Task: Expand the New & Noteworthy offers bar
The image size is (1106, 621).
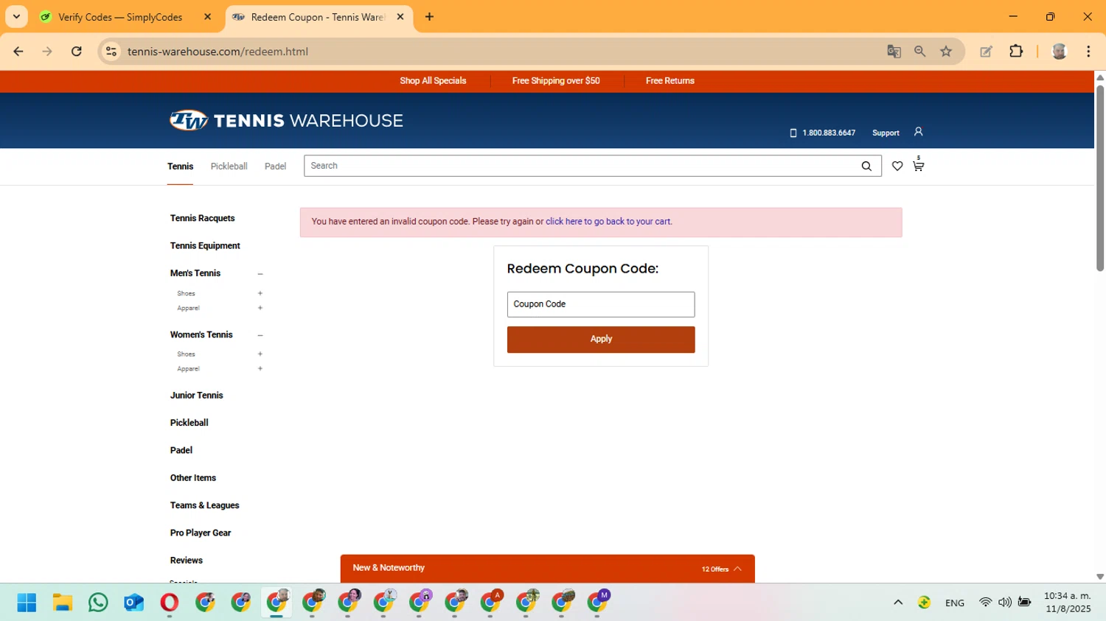Action: pos(547,569)
